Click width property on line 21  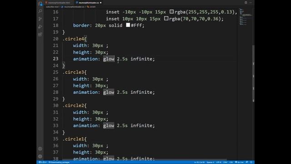tap(80, 46)
